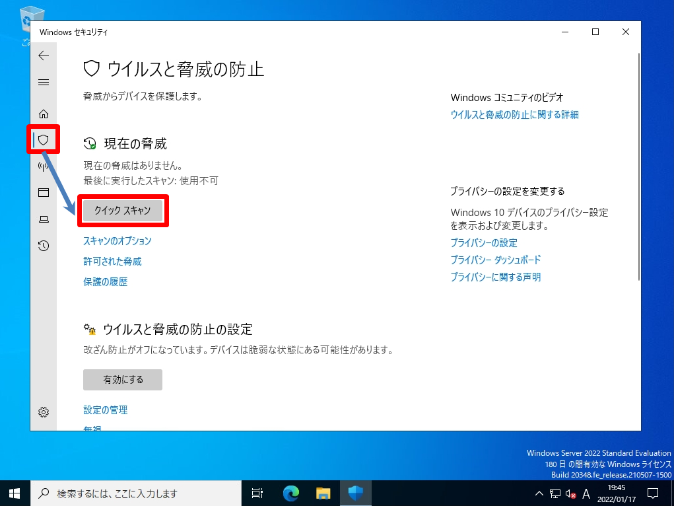Open Protection history clock icon
This screenshot has width=674, height=506.
click(x=44, y=246)
